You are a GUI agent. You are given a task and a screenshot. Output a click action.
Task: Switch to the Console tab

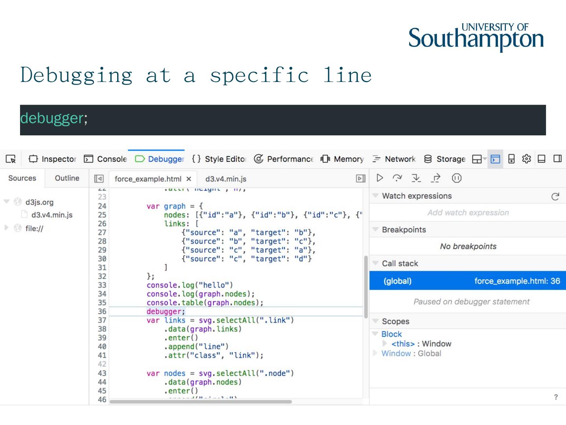tap(106, 159)
